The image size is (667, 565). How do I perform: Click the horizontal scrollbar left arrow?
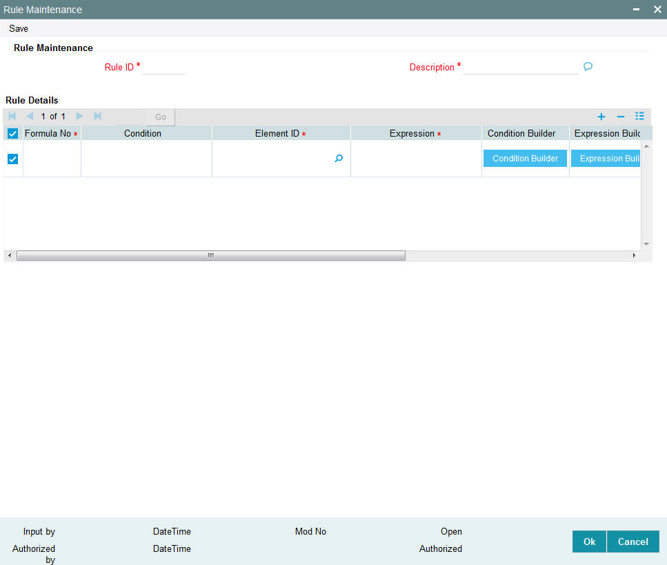(x=10, y=255)
